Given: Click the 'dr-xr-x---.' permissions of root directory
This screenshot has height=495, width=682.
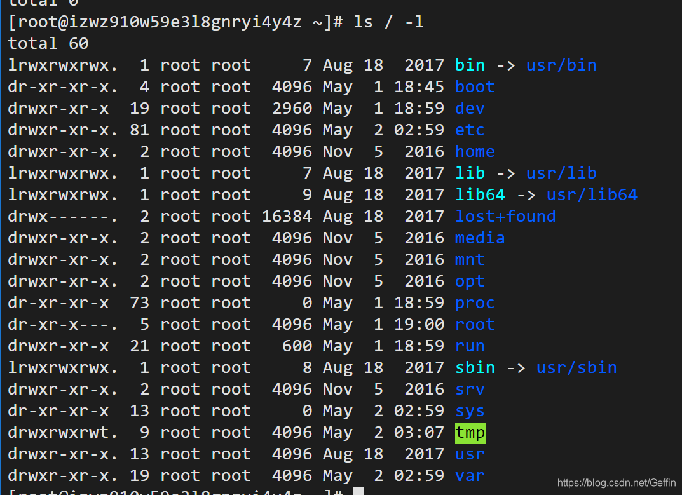Looking at the screenshot, I should click(x=63, y=325).
